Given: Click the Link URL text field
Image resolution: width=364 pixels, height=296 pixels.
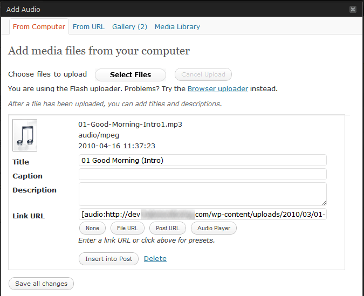Looking at the screenshot, I should click(x=202, y=214).
